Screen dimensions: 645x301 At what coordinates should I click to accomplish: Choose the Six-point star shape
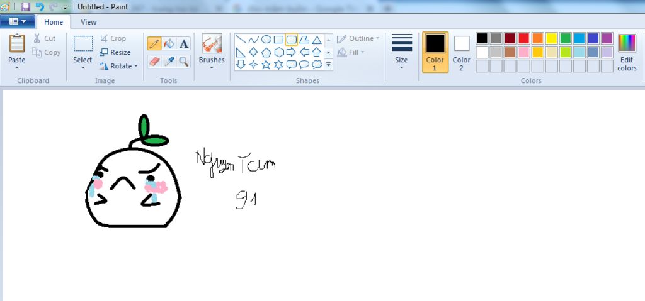point(279,65)
